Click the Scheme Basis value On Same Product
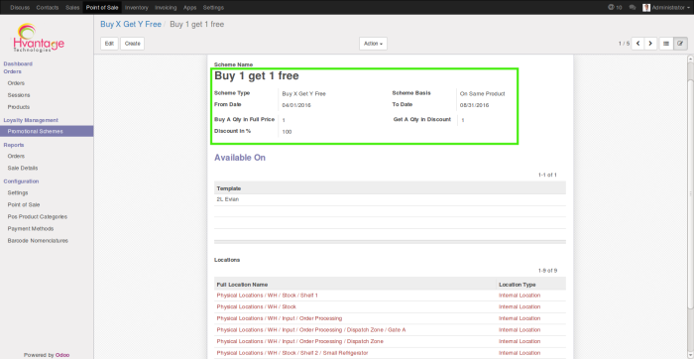The image size is (694, 359). [x=483, y=94]
